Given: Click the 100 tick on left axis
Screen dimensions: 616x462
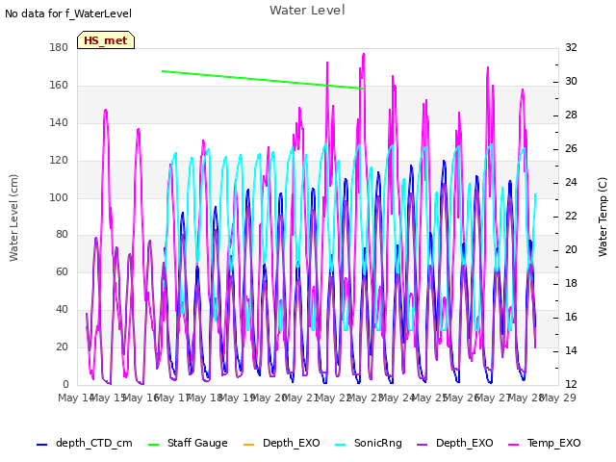Looking at the screenshot, I should (x=59, y=197).
